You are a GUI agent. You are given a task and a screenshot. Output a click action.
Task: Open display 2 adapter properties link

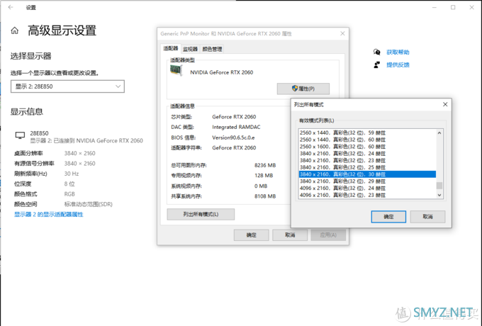[x=49, y=215]
